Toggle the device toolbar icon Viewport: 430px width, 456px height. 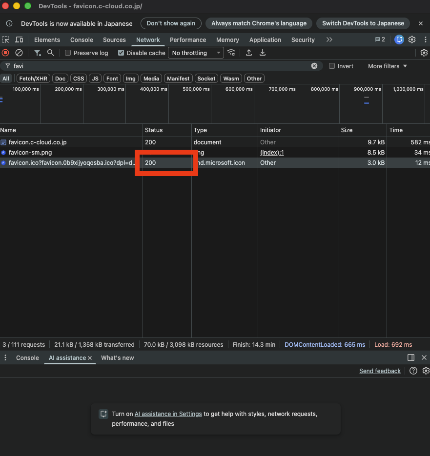pyautogui.click(x=19, y=40)
